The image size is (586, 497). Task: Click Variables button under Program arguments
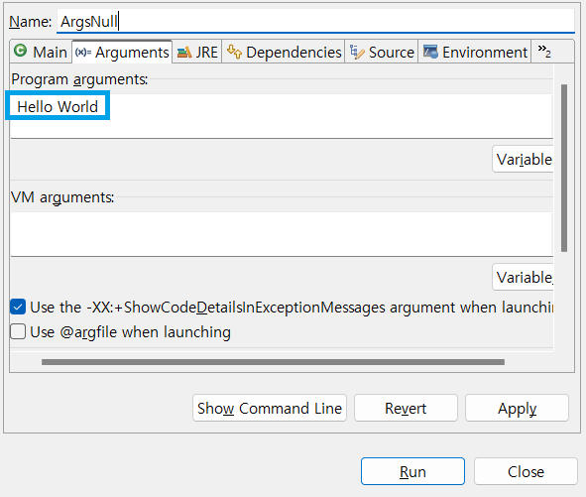pos(524,160)
